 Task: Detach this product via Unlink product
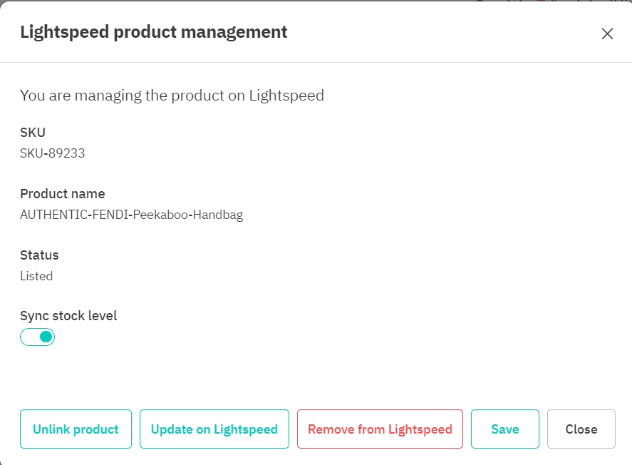coord(76,429)
